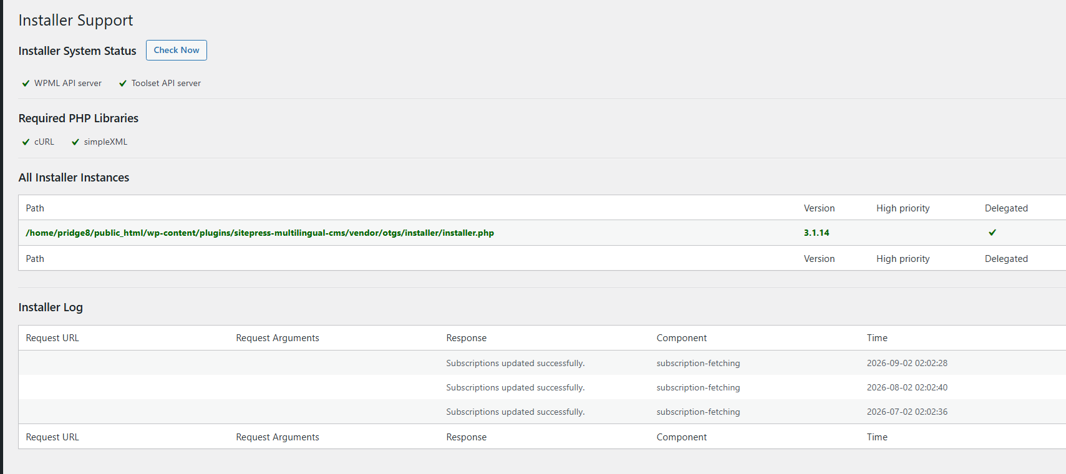Click the WPML API server checkmark icon

click(x=26, y=84)
